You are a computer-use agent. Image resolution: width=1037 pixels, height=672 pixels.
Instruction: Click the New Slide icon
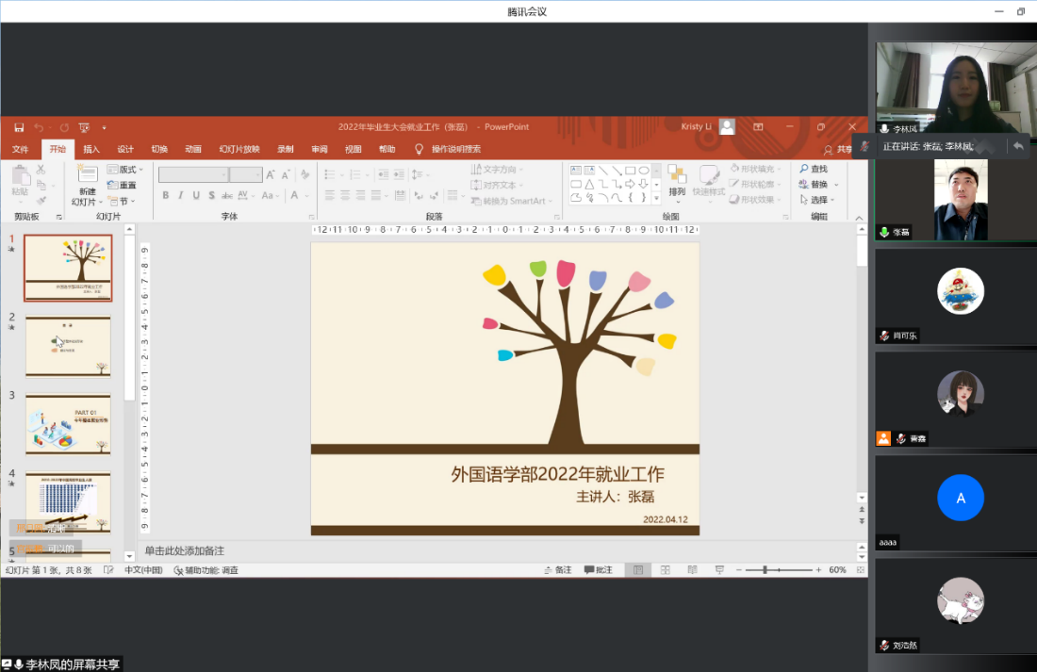point(87,174)
